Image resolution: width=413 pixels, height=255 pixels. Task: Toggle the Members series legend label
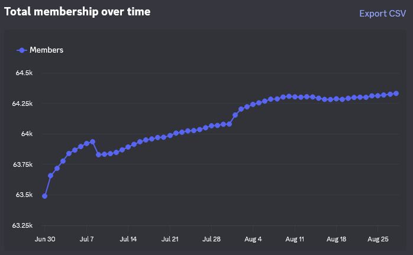pos(46,50)
